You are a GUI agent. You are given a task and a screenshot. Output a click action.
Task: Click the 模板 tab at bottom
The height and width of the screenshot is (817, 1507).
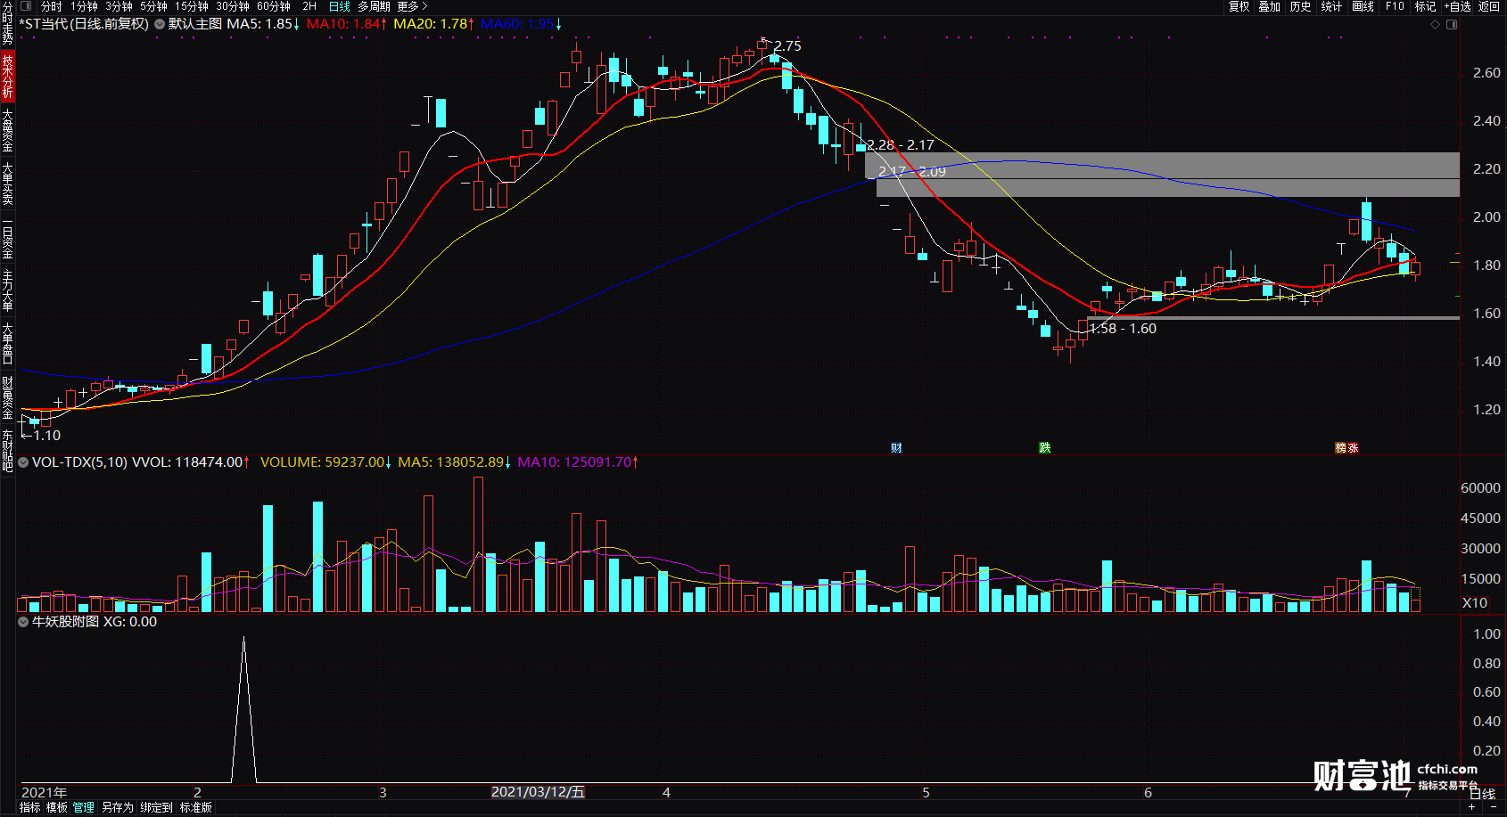(x=57, y=807)
